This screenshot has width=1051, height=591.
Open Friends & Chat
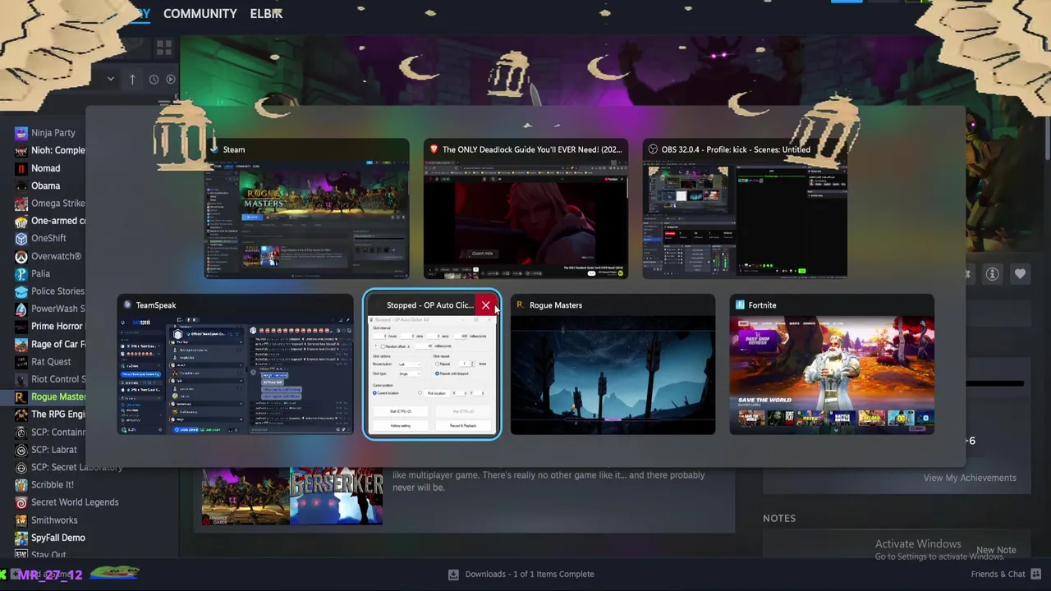(x=998, y=575)
